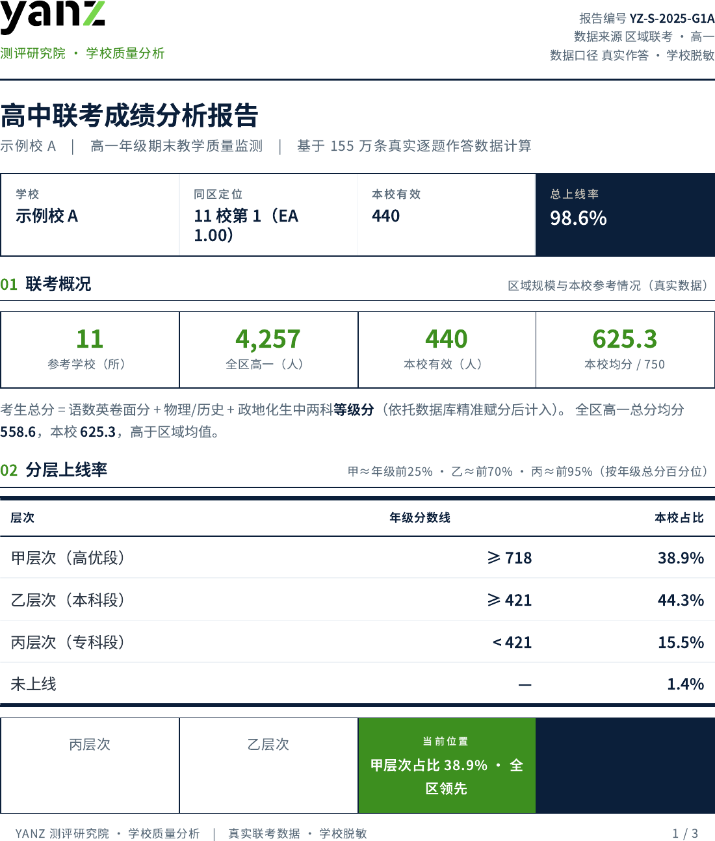Click the bold 等级分 term

[x=354, y=409]
